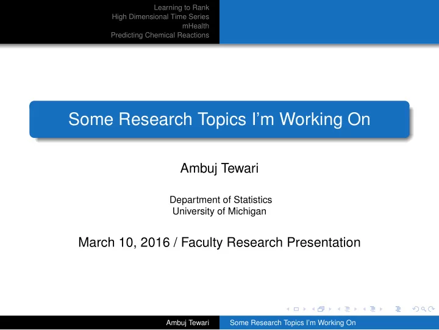The image size is (439, 330).
Task: Open the Learning to Rank section
Action: [182, 7]
